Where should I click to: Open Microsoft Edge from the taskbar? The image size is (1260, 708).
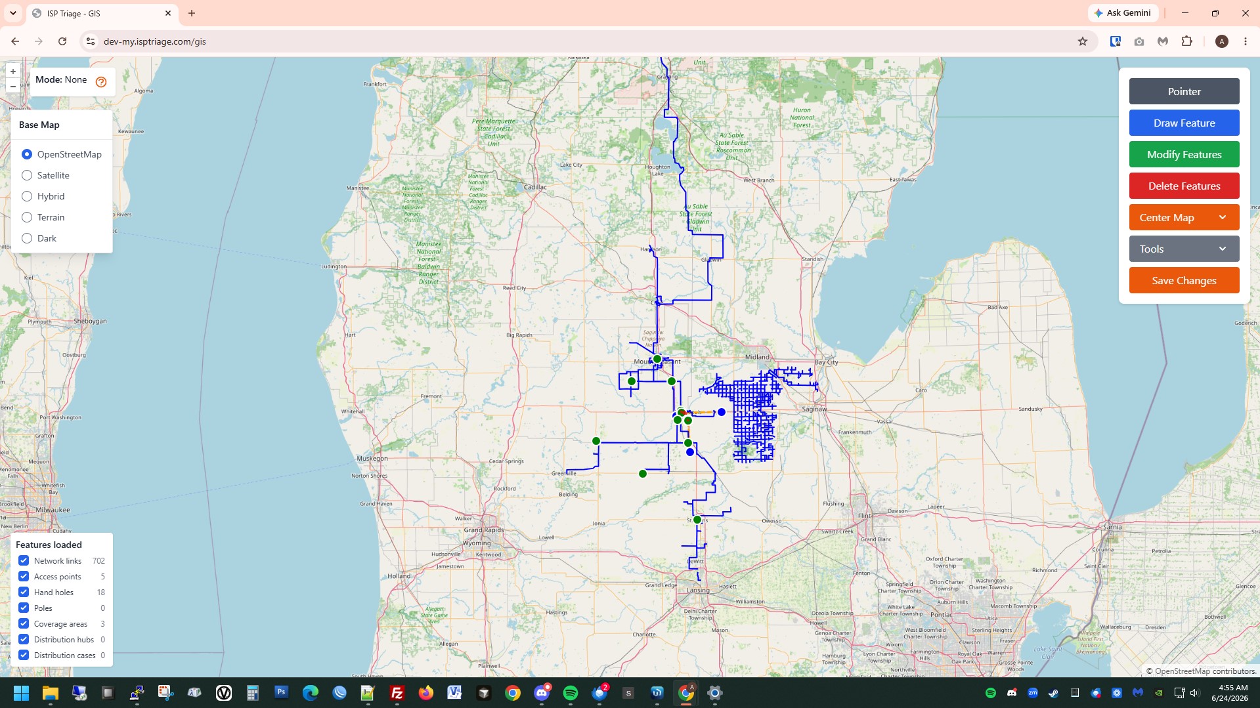point(311,693)
